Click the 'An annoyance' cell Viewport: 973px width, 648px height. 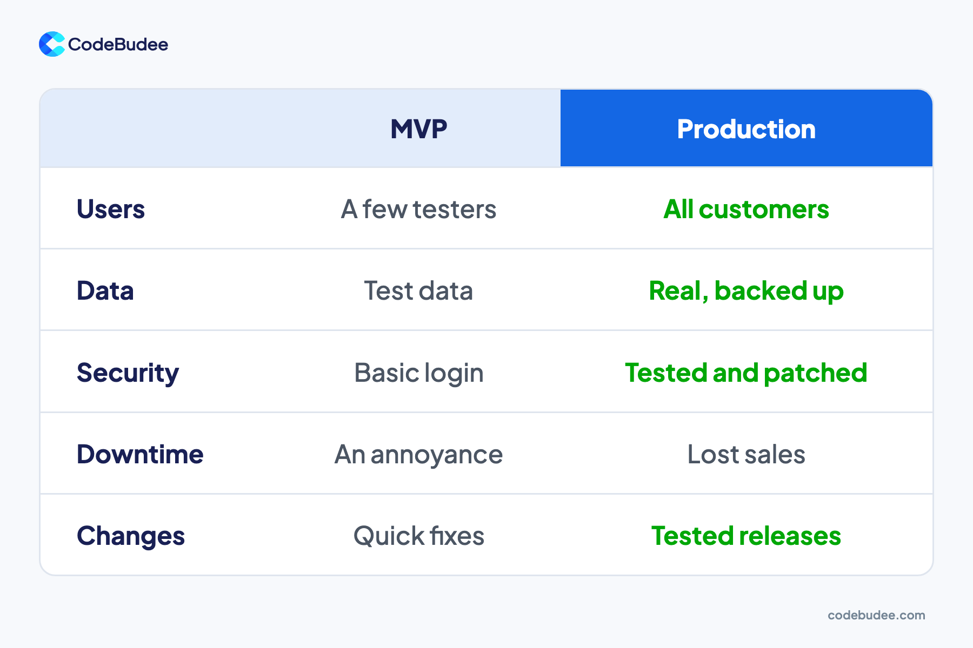point(419,455)
